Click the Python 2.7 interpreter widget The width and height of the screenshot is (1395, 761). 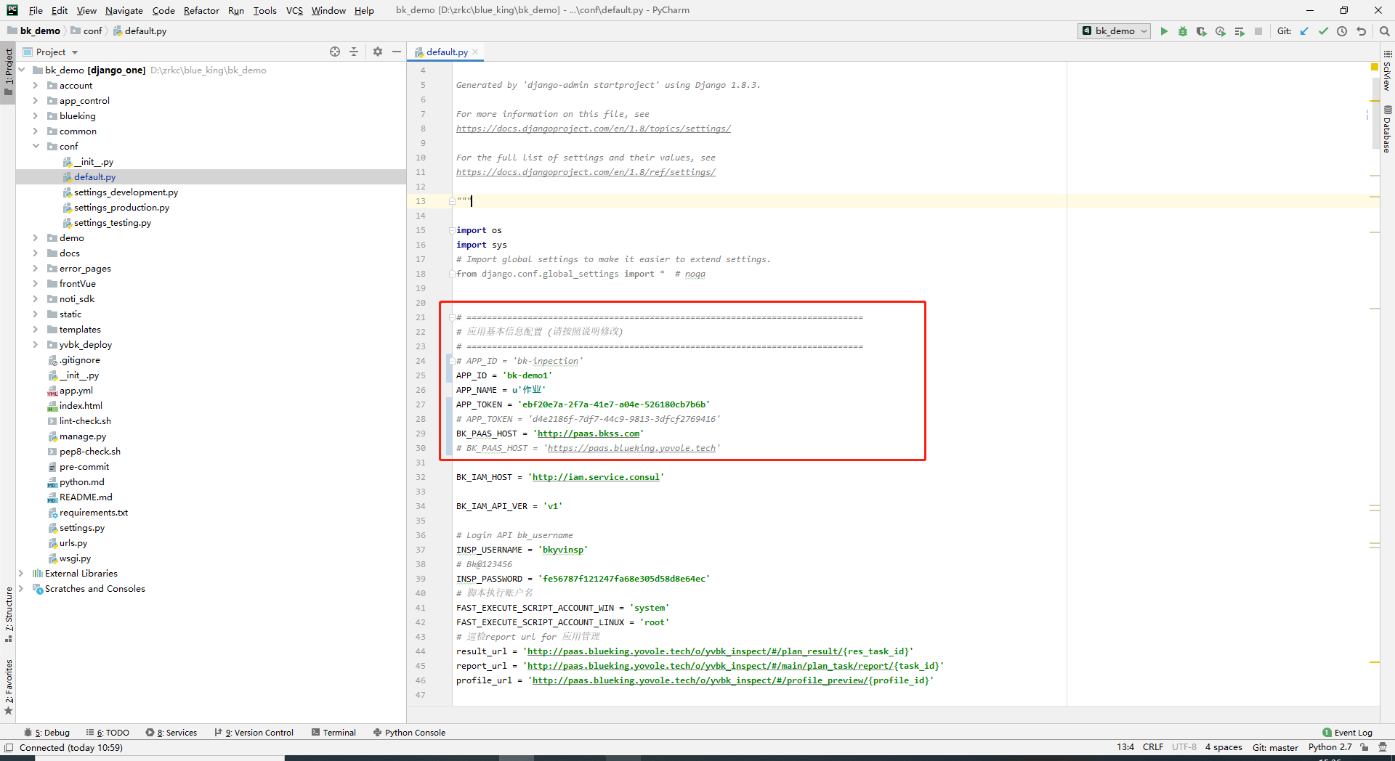coord(1330,747)
